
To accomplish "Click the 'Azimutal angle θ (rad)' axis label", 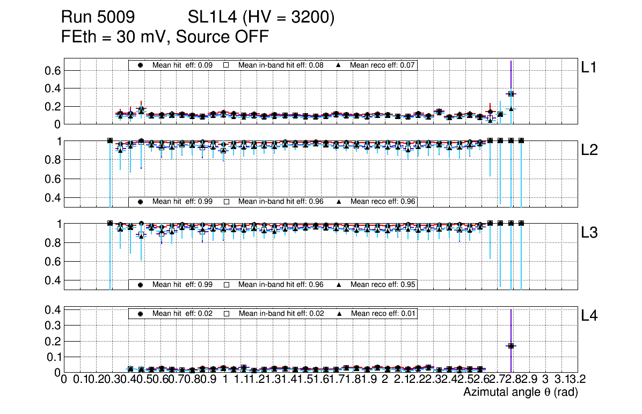I will 520,393.
